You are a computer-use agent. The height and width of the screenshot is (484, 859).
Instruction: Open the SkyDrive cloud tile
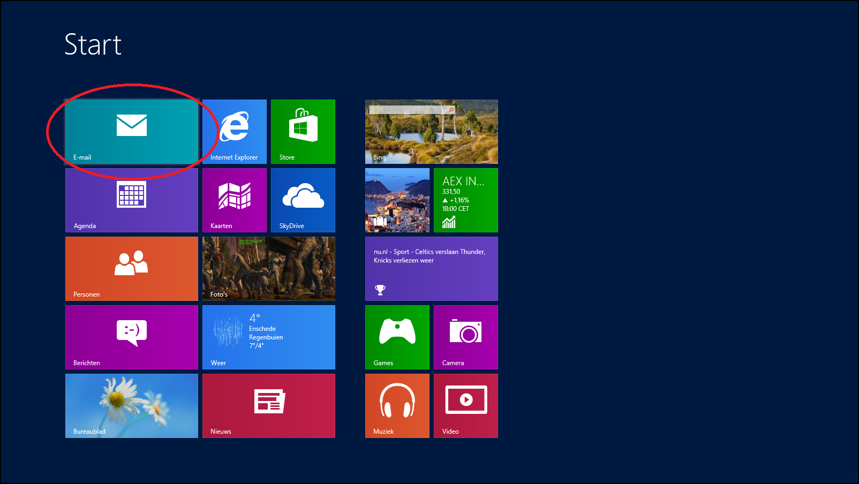pos(303,200)
